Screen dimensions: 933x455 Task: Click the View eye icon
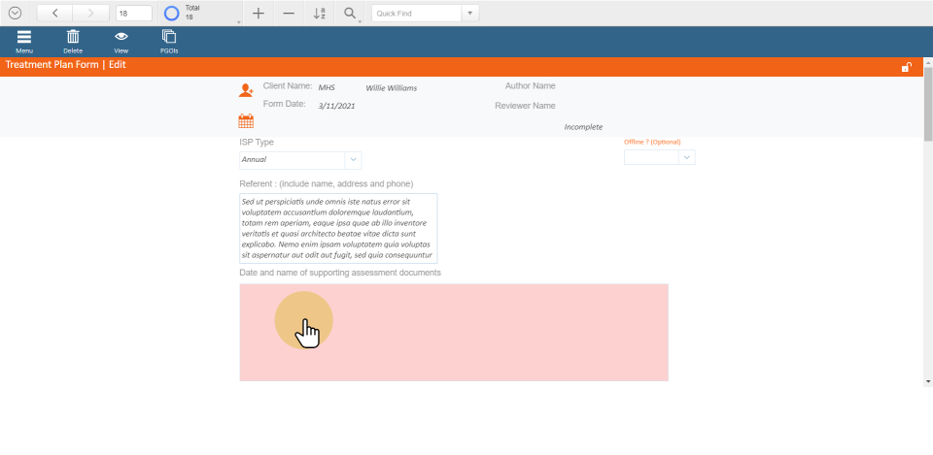(121, 39)
